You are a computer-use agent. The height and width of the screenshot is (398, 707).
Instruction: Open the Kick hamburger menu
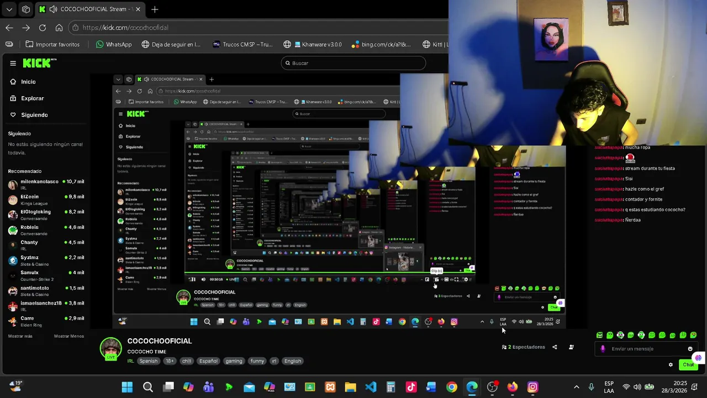coord(13,63)
